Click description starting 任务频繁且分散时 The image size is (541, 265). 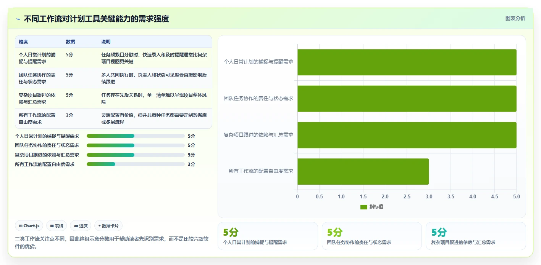pos(154,58)
